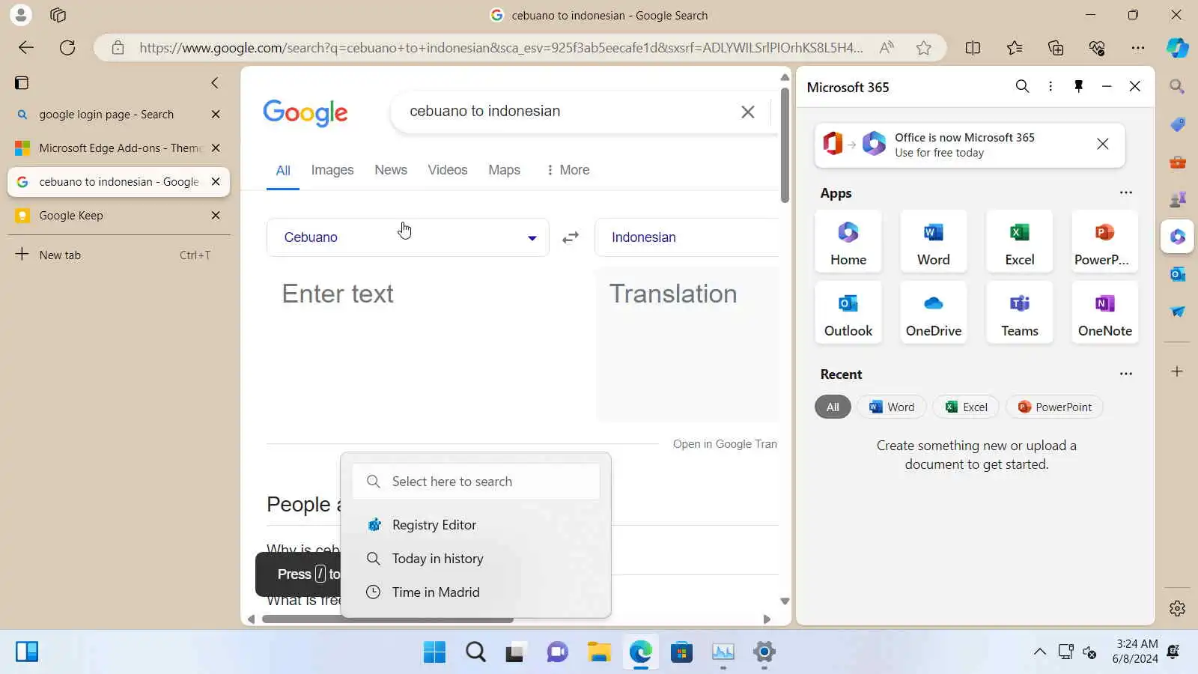The width and height of the screenshot is (1198, 674).
Task: Switch to the Maps results tab
Action: coord(504,170)
